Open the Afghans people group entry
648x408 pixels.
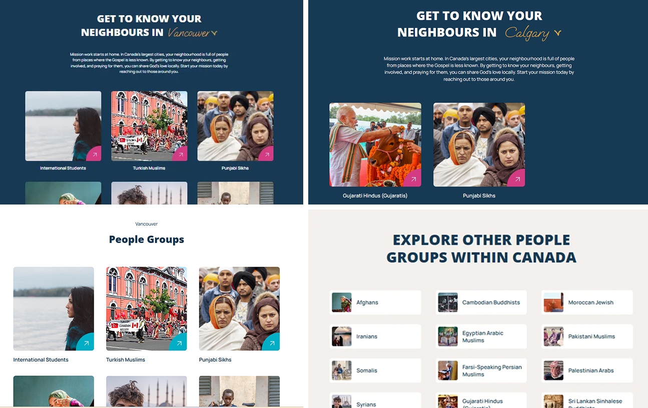point(375,302)
